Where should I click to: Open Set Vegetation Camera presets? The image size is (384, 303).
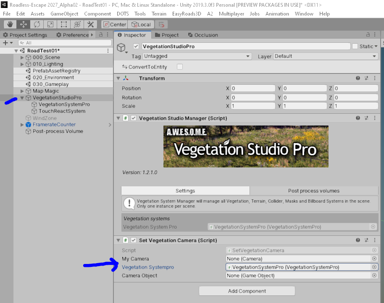click(366, 240)
